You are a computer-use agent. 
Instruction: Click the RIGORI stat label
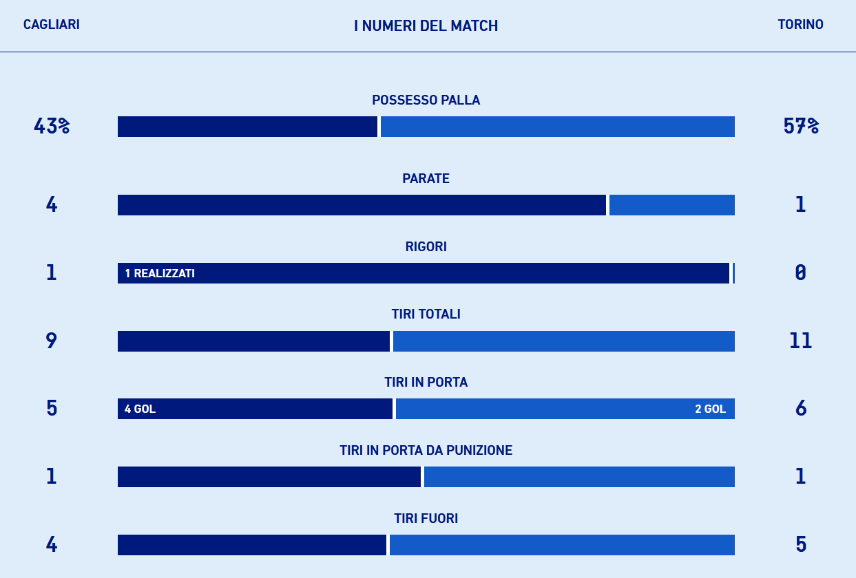pos(426,247)
